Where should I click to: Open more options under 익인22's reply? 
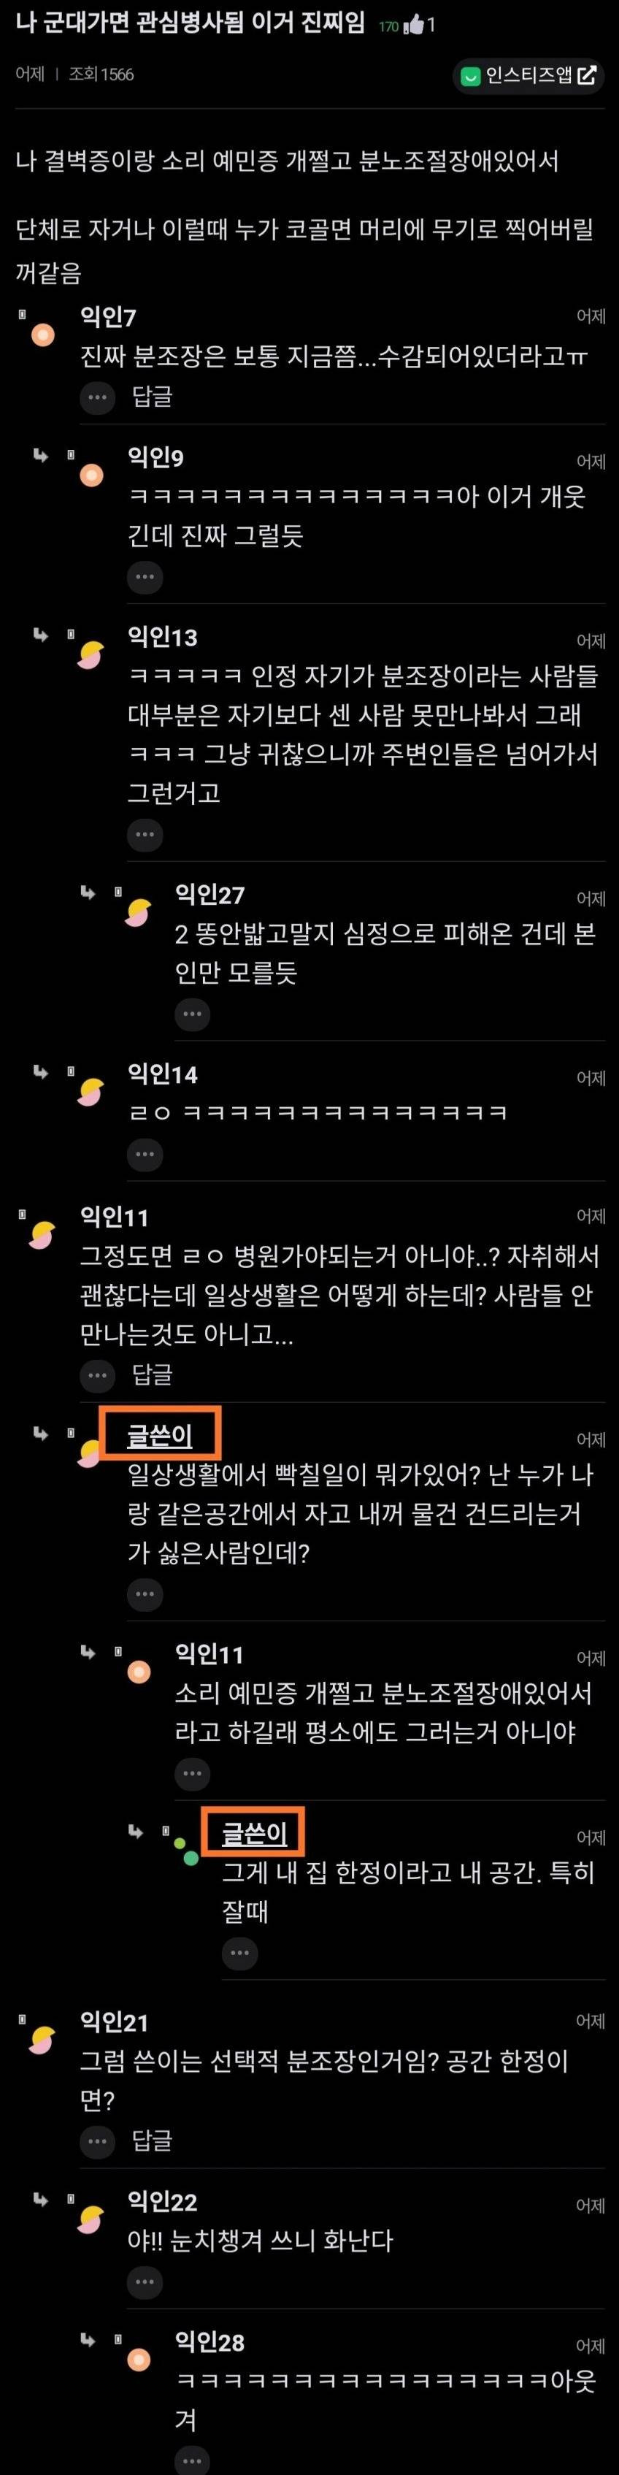(x=145, y=2282)
